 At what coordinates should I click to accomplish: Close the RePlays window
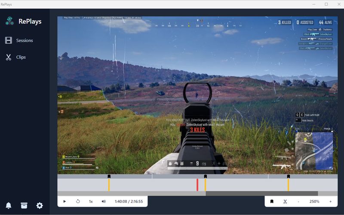point(339,4)
